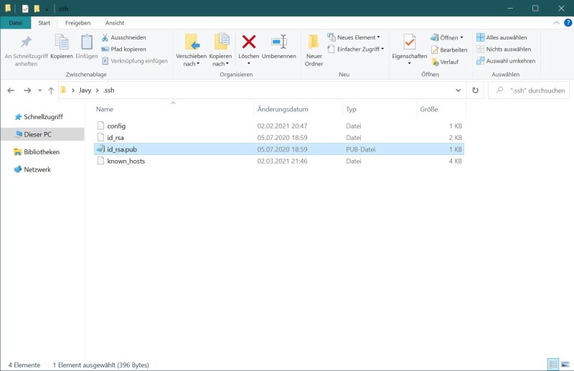Rename file with Umbenennen
The height and width of the screenshot is (371, 574).
(x=279, y=47)
